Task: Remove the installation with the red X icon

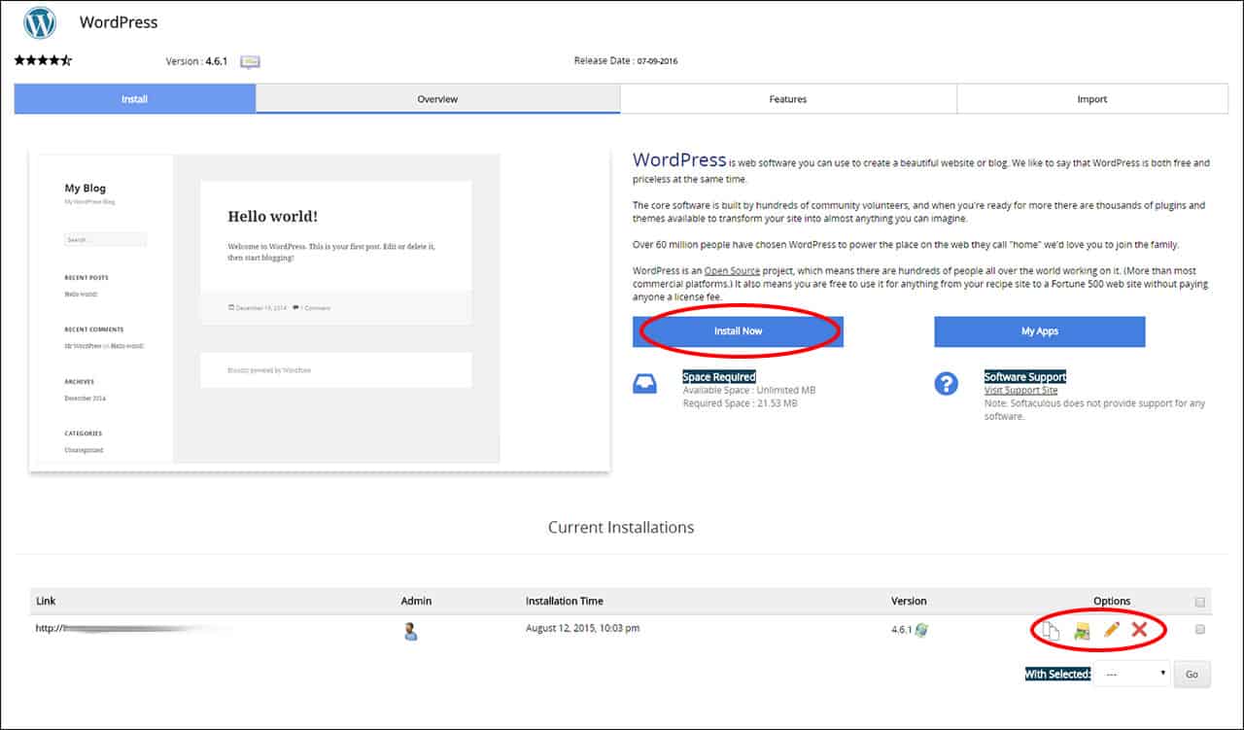Action: pos(1140,630)
